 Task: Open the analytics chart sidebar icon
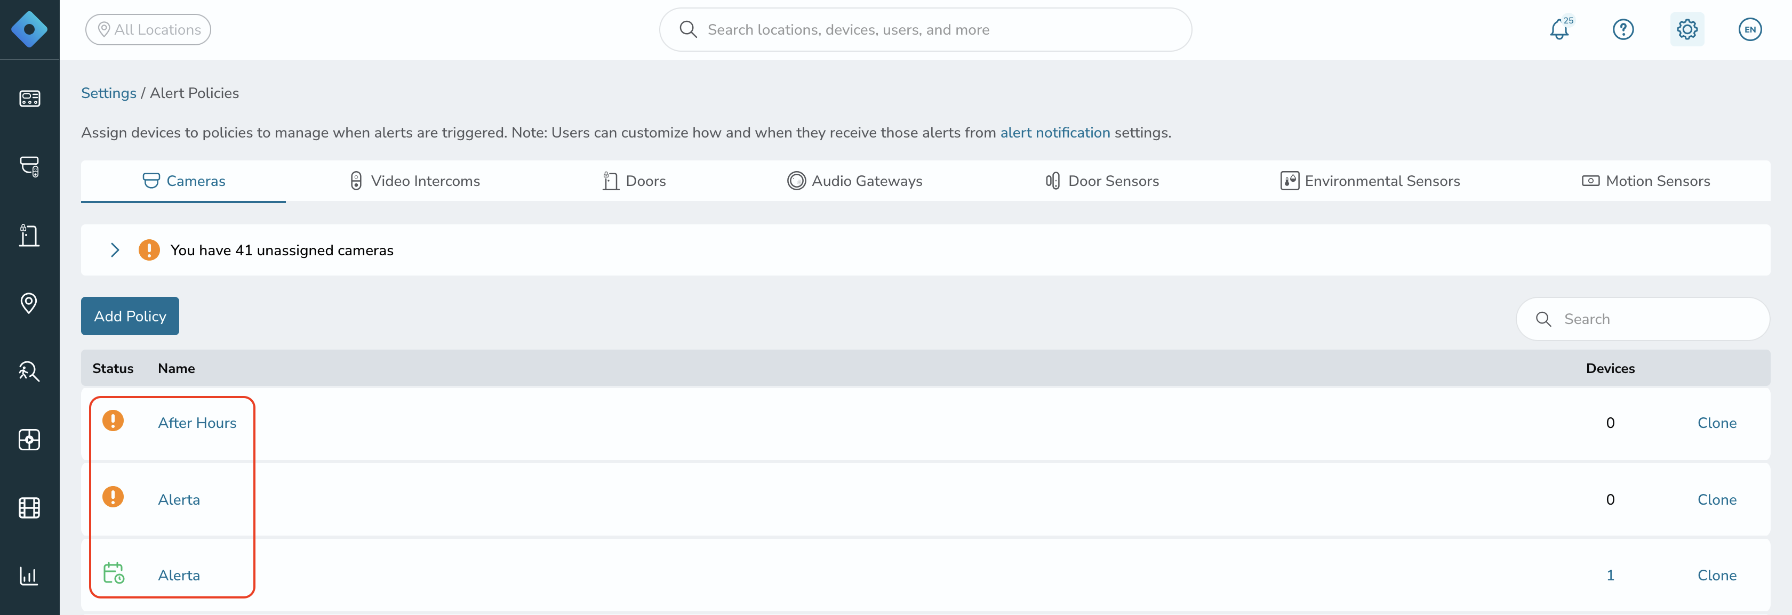coord(29,576)
